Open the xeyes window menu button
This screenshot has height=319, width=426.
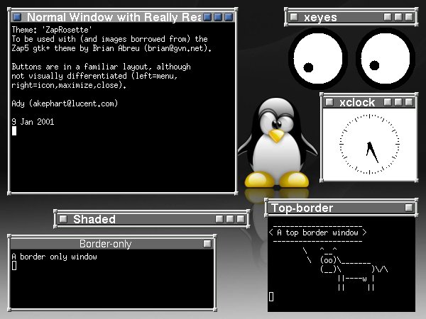(294, 17)
